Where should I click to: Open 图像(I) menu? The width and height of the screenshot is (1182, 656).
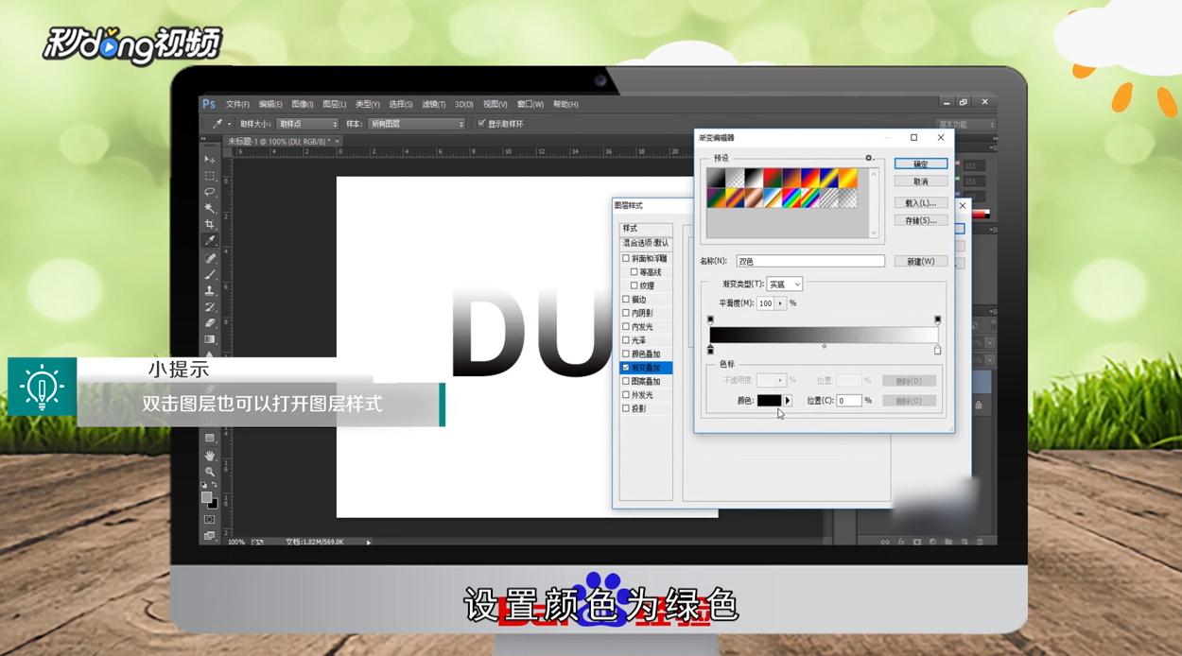(303, 104)
